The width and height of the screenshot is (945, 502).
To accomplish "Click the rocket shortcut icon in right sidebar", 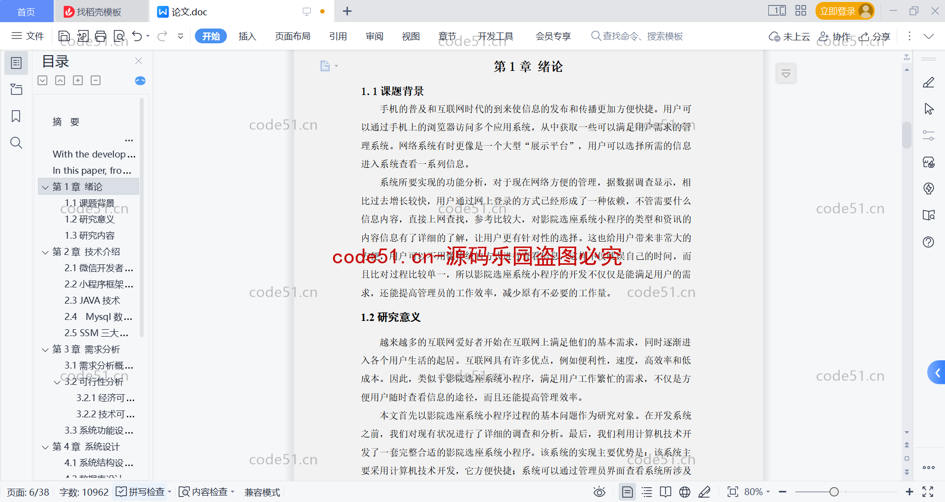I will (x=929, y=188).
